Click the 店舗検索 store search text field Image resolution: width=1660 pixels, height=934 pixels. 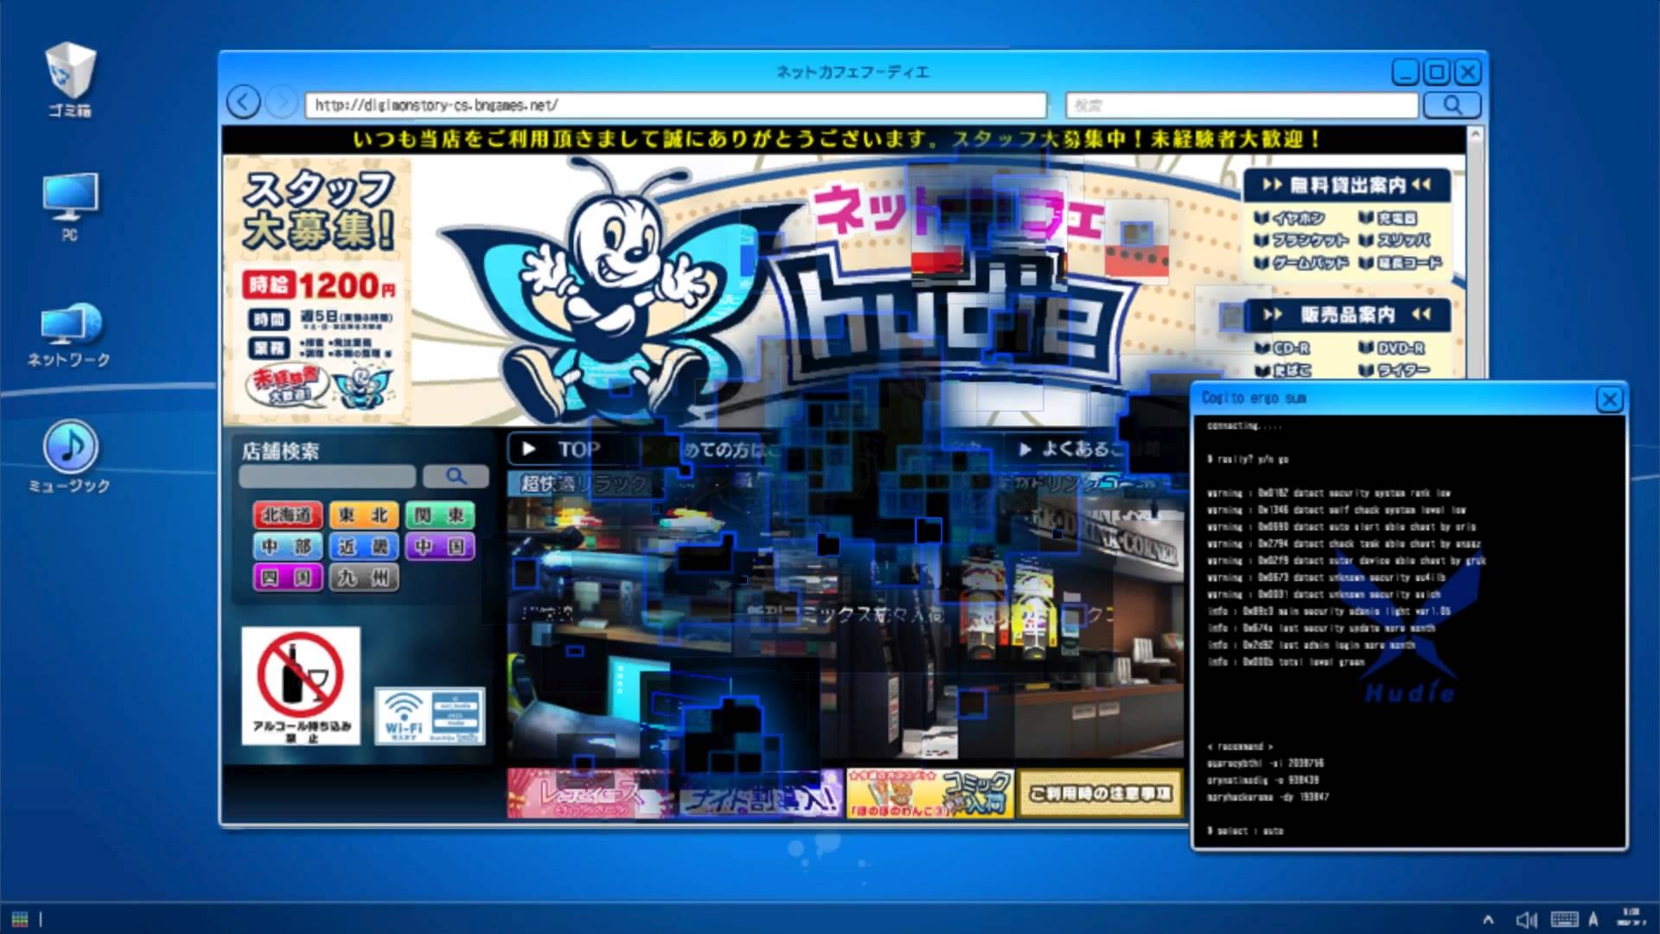coord(327,477)
